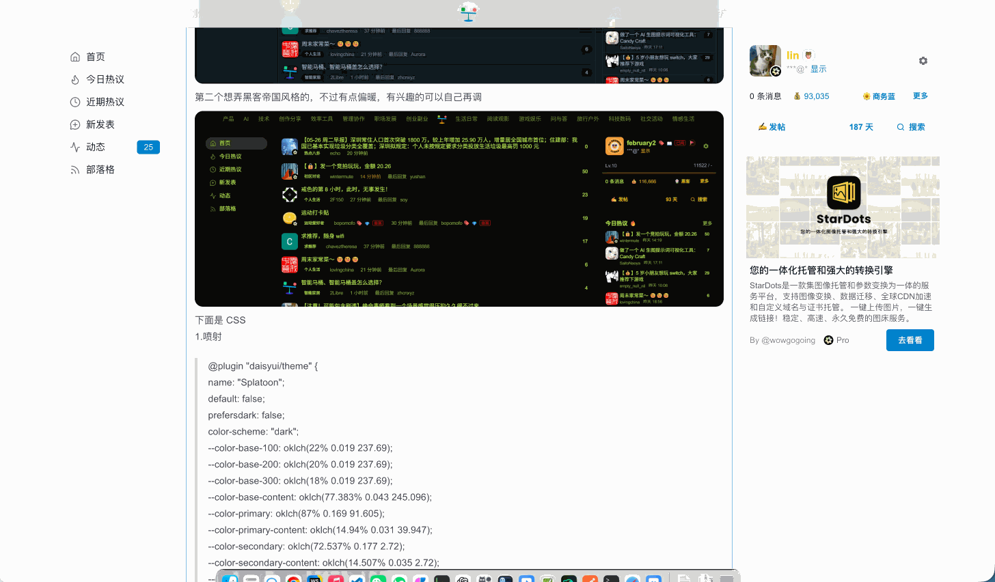This screenshot has width=995, height=582.
Task: Click the StarDots ad description paragraph
Action: 841,302
